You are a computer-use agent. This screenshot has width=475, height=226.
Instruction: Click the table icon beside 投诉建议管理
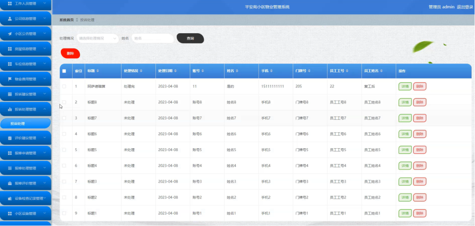(x=10, y=94)
